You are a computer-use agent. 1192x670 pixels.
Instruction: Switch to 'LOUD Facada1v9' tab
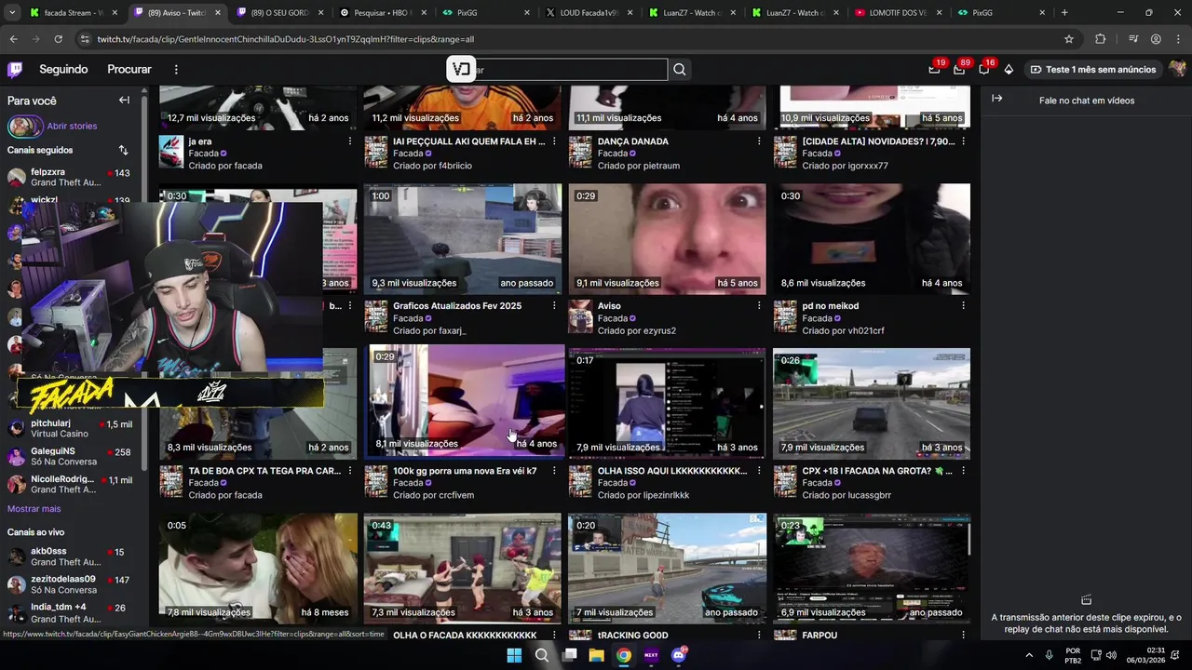588,13
